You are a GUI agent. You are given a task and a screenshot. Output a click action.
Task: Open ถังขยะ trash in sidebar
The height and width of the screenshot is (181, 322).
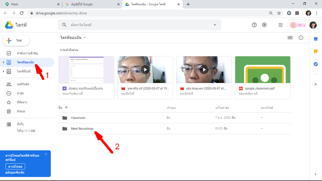click(21, 111)
